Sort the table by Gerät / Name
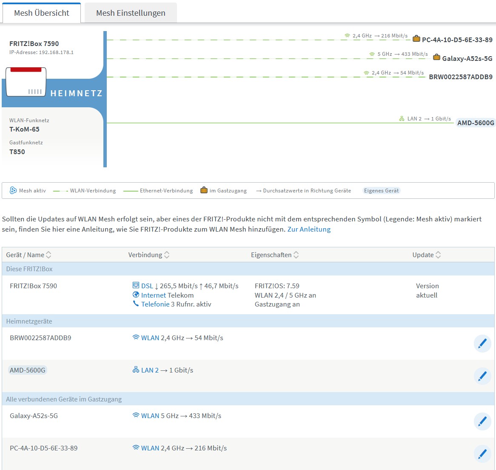Viewport: 496px width, 470px height. point(29,255)
